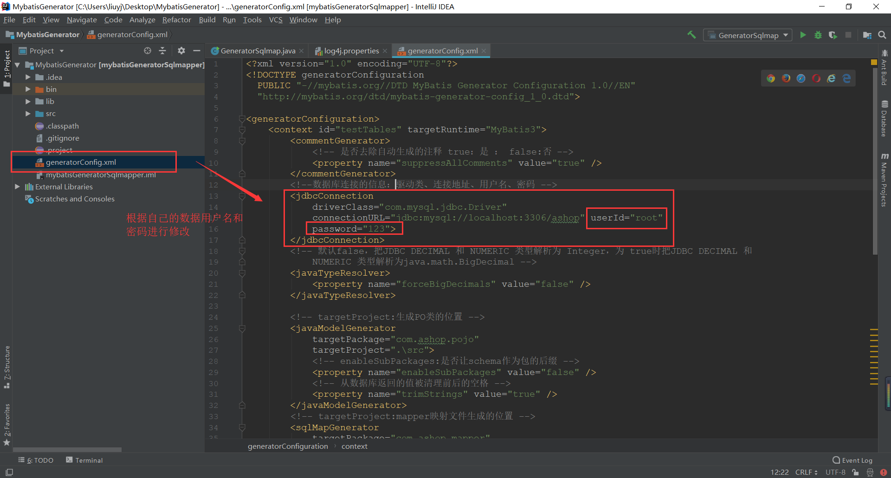
Task: Open the GeneratorSqlmap run configuration dropdown
Action: click(x=748, y=35)
